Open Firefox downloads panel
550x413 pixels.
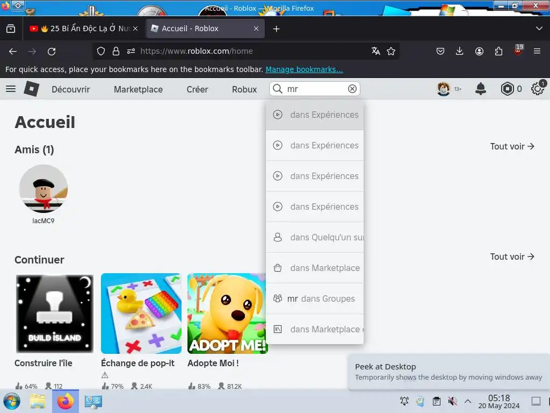point(460,51)
